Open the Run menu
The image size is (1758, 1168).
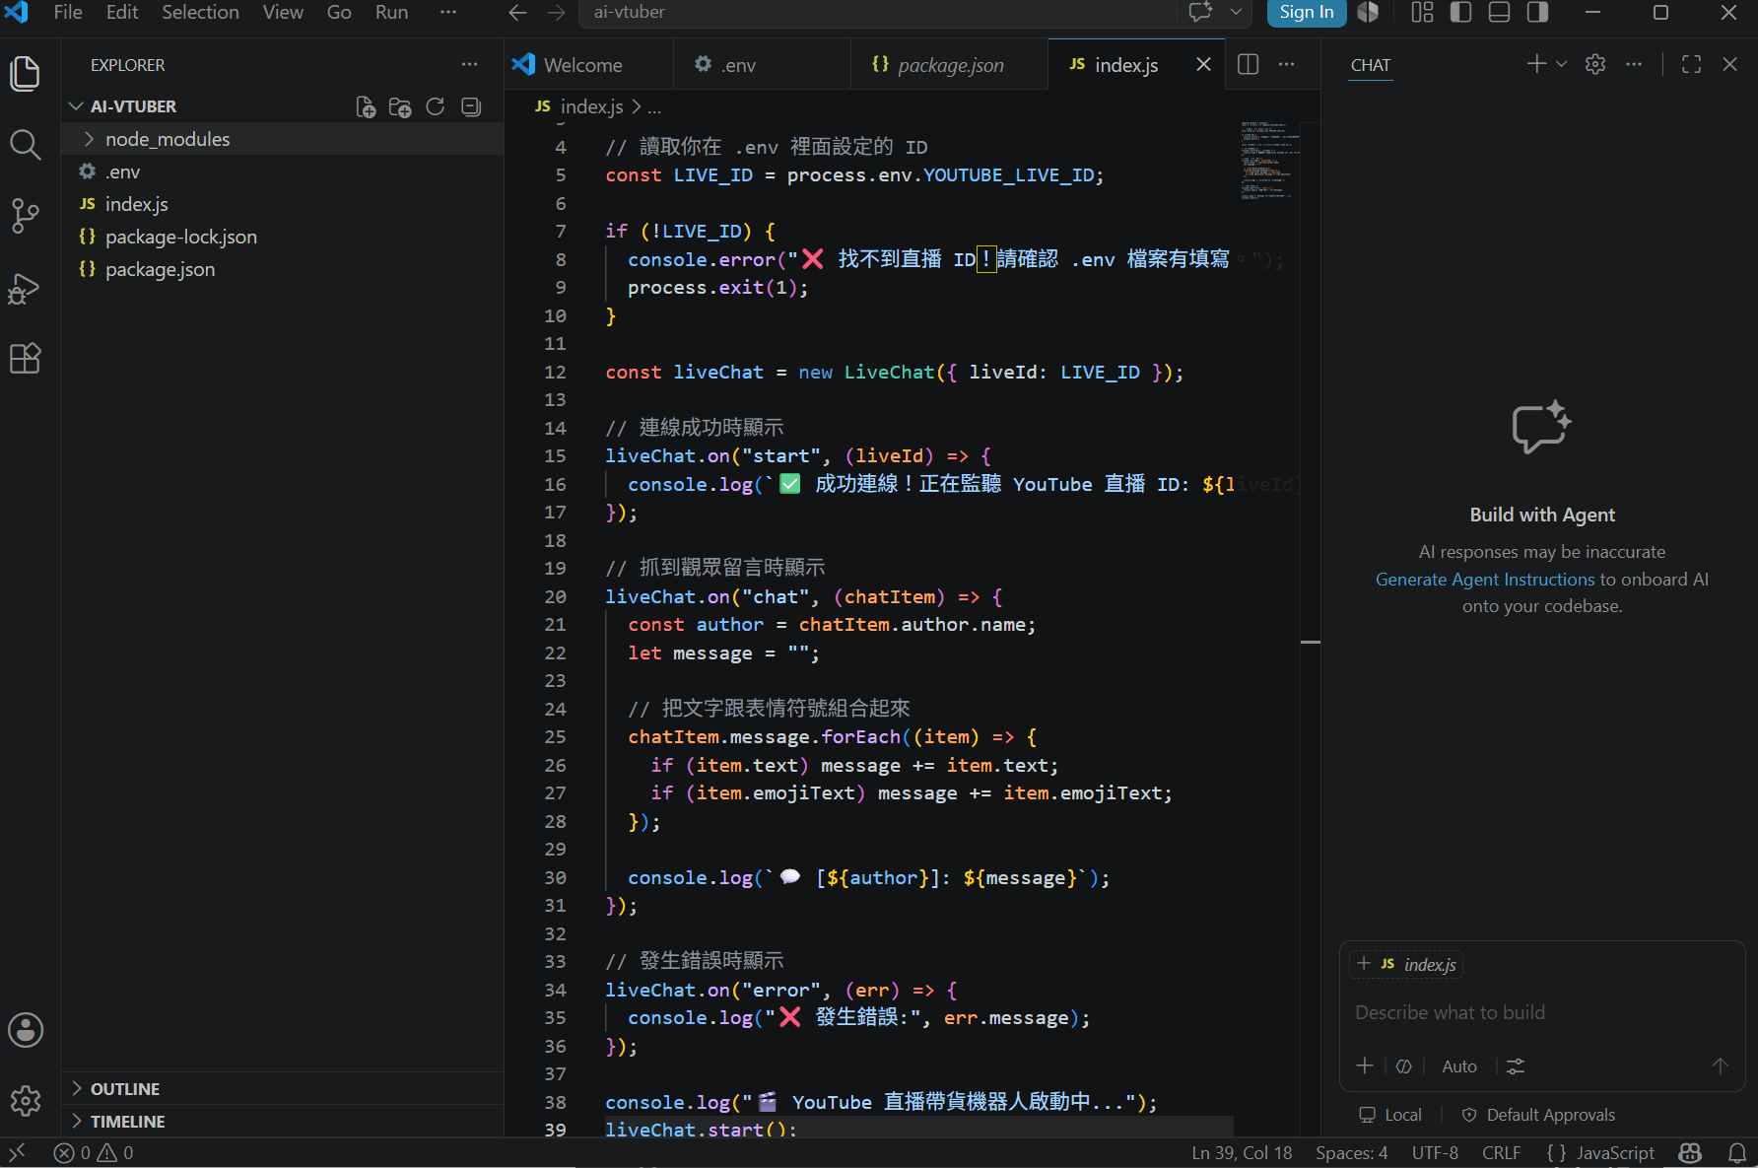click(x=391, y=13)
